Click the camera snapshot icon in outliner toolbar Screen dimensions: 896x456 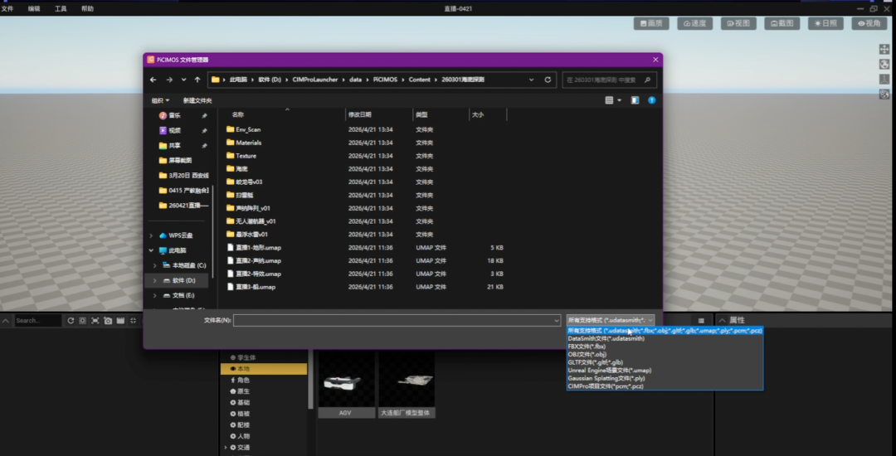coord(108,321)
